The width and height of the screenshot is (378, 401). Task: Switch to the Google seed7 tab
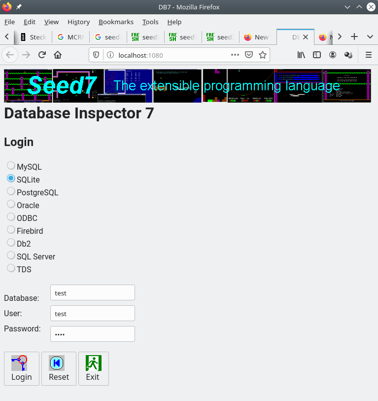click(x=108, y=37)
